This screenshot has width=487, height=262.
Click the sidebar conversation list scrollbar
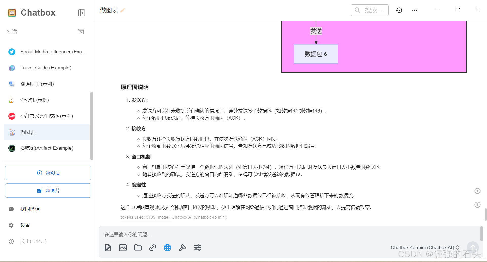(x=92, y=126)
